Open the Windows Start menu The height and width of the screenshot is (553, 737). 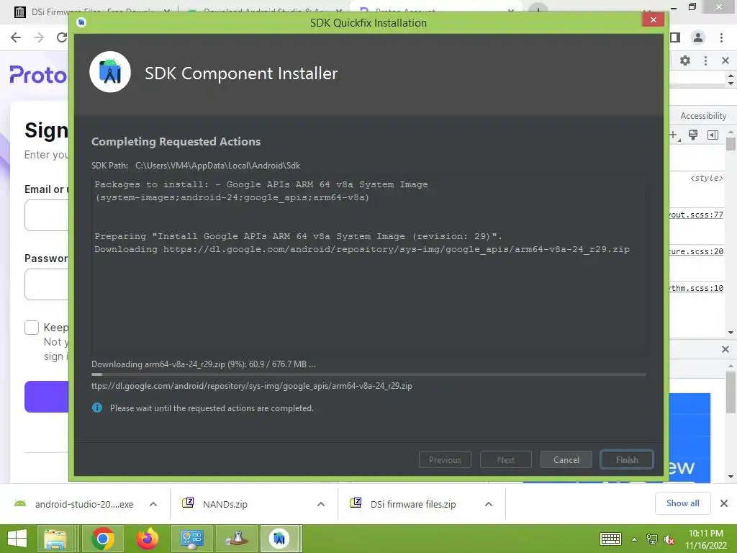click(x=17, y=539)
